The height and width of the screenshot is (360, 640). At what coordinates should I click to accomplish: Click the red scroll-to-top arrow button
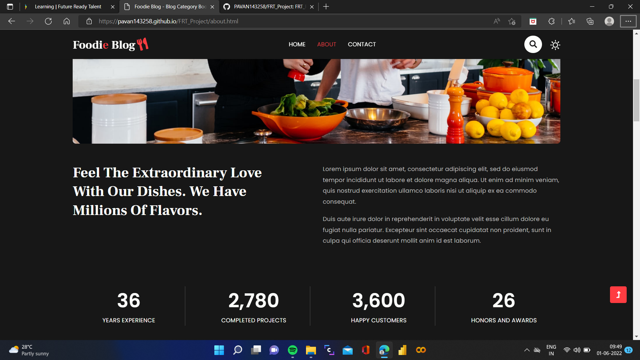[x=618, y=295]
